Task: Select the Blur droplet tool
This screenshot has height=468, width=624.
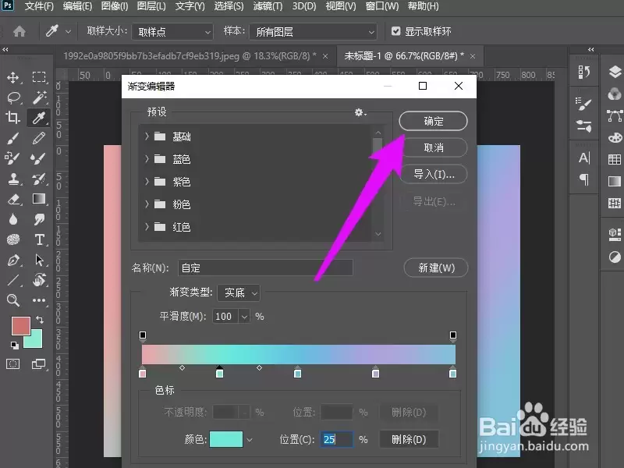Action: pos(13,219)
